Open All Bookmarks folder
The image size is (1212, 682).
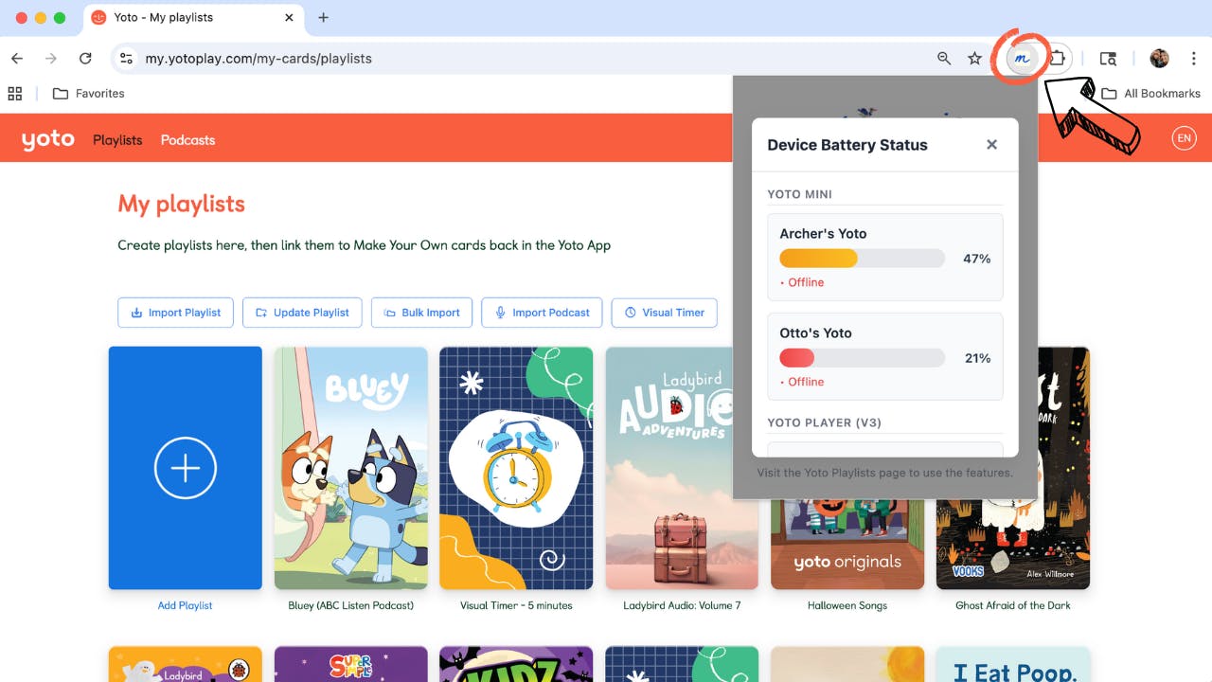point(1150,94)
